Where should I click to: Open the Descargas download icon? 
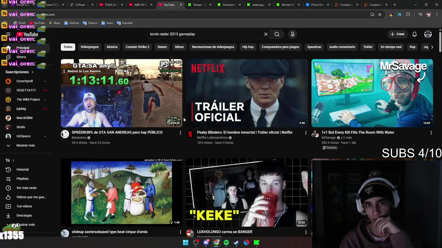point(8,216)
